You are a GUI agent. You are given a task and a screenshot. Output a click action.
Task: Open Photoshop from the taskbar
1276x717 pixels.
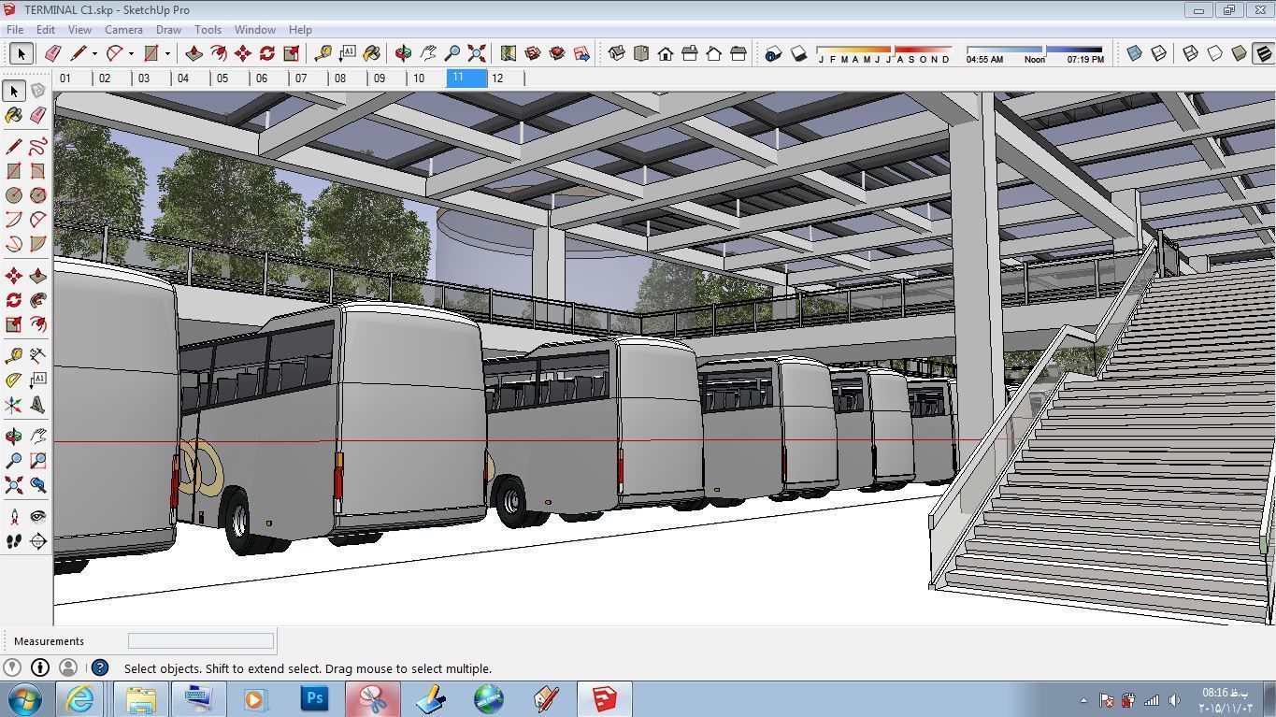(x=315, y=698)
